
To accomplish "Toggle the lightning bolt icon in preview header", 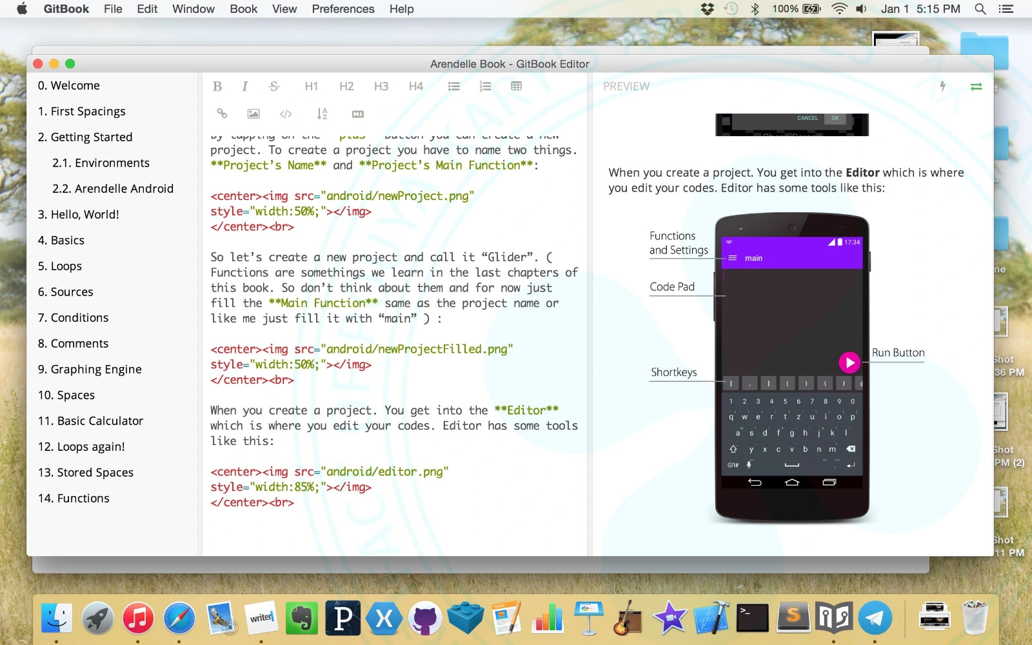I will point(943,86).
